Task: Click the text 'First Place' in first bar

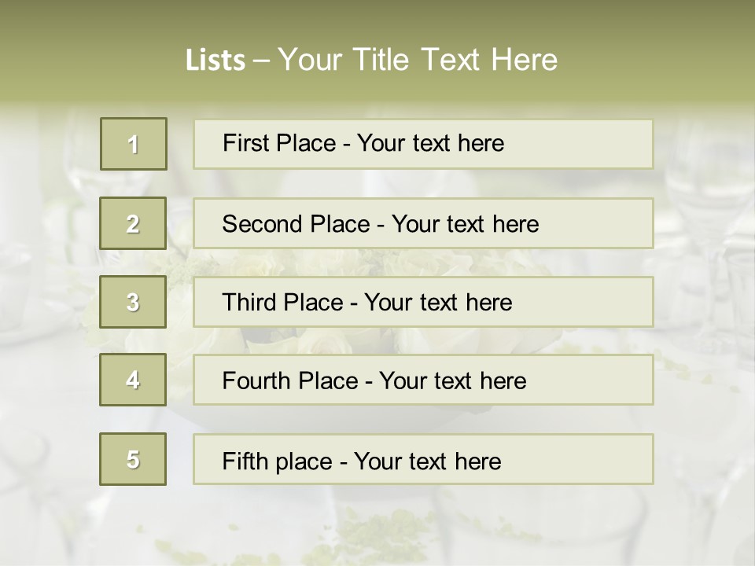Action: tap(279, 143)
